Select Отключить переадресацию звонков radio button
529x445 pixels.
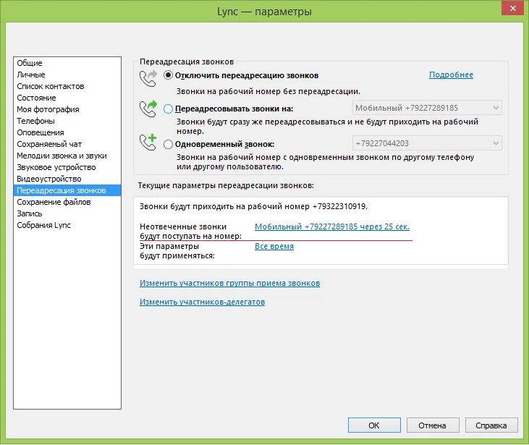(x=168, y=75)
